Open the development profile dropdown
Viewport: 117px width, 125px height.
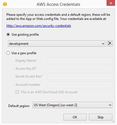[57, 43]
